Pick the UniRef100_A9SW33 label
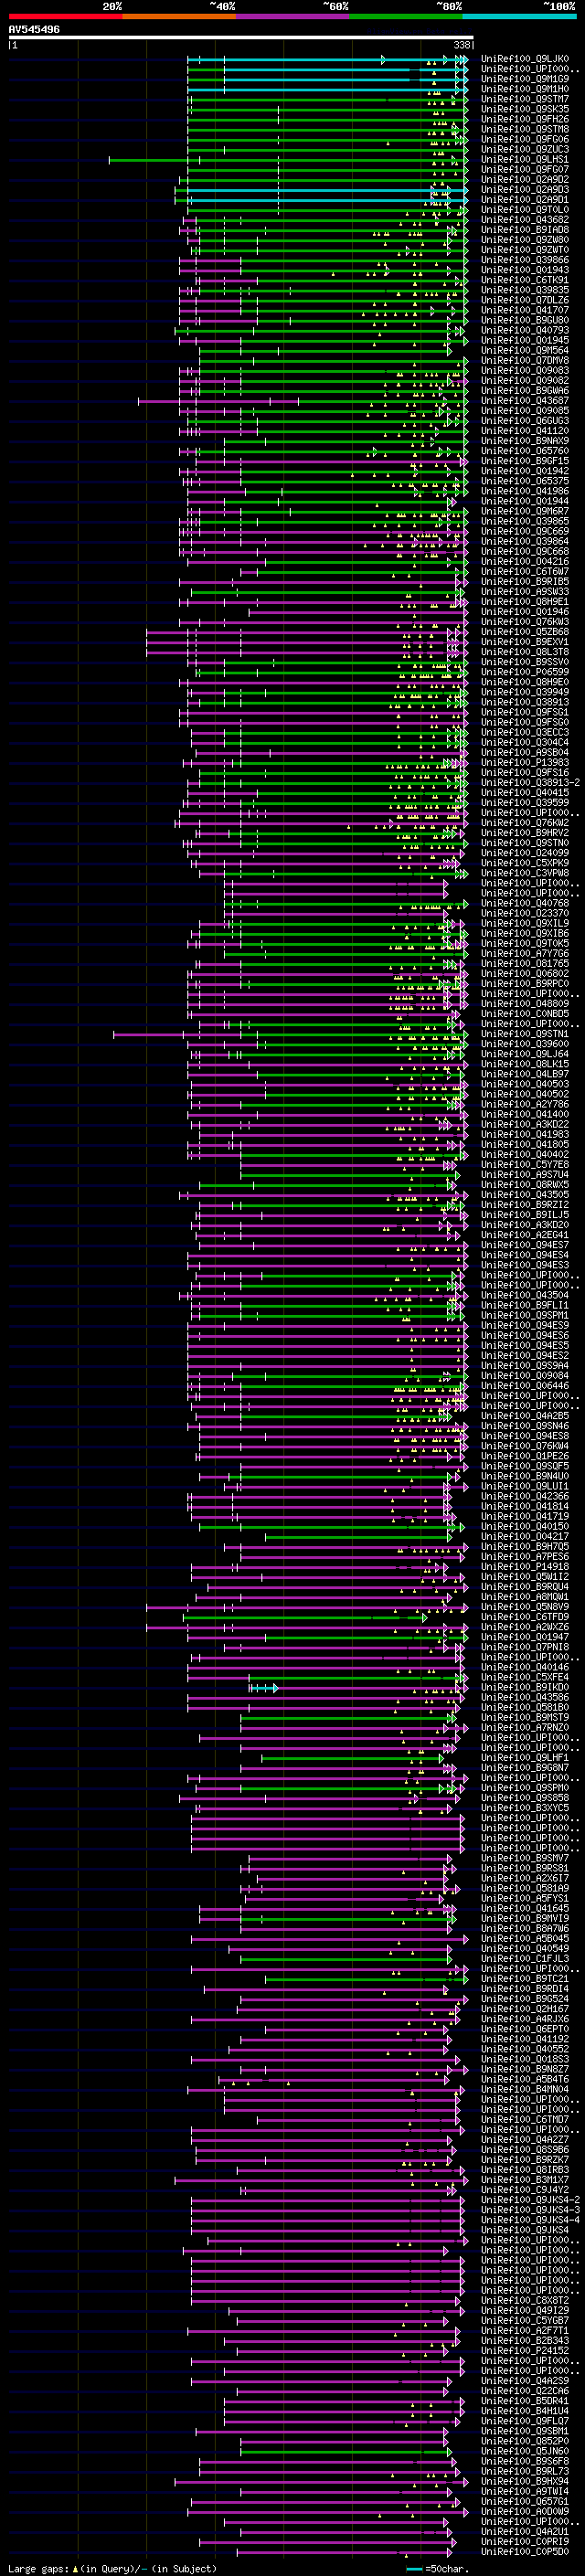 [x=525, y=592]
